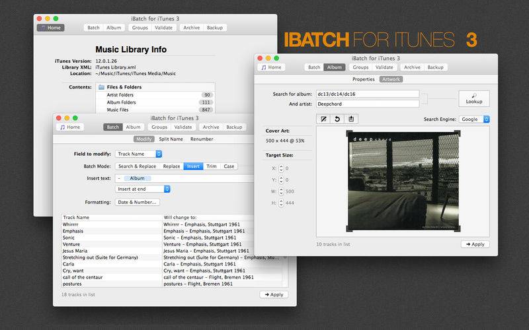Screen dimensions: 529x330
Task: Switch to Renumber sub-tab
Action: tap(202, 139)
